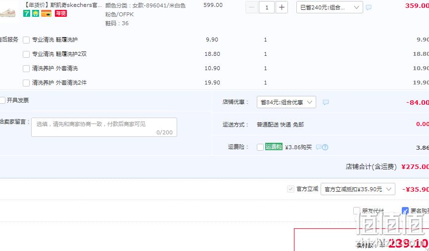Click the -¥35.90 official discount amount
Image resolution: width=429 pixels, height=251 pixels.
click(x=416, y=189)
